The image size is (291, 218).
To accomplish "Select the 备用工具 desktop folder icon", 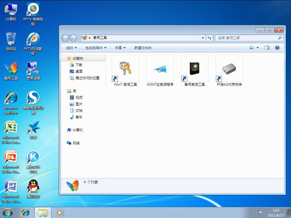I will pyautogui.click(x=11, y=71).
